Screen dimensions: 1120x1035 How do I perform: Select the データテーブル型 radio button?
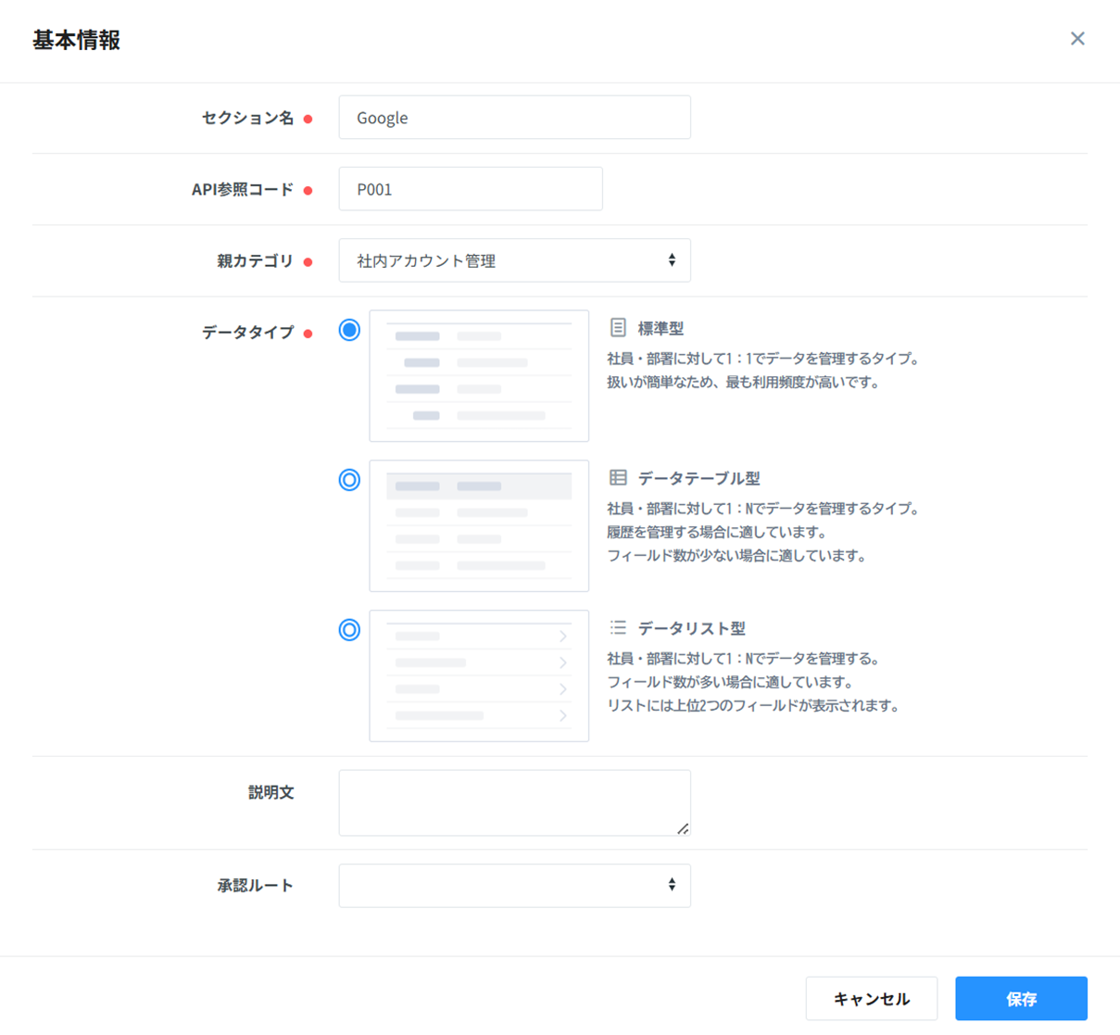(x=349, y=480)
